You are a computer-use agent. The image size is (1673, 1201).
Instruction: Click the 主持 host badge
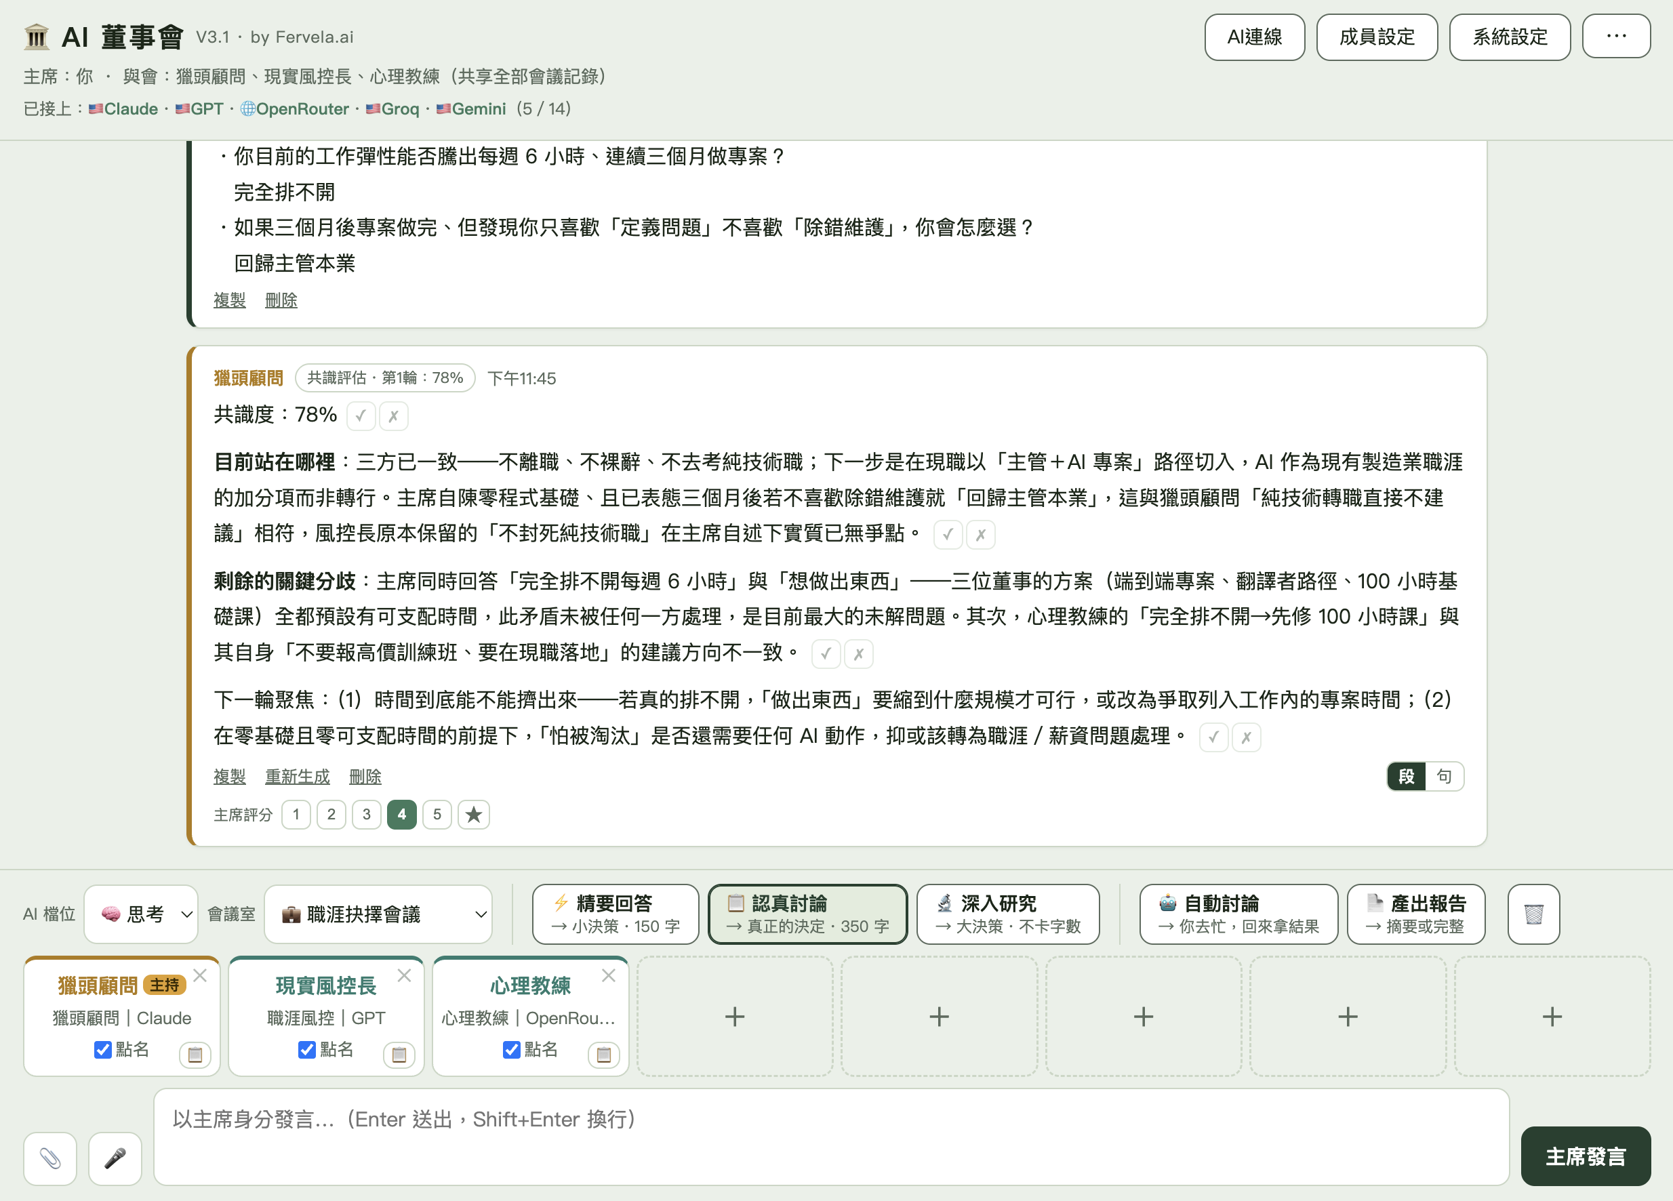pos(165,985)
